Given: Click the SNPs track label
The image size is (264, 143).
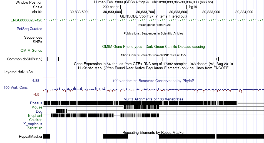Looking at the screenshot, I should click(x=38, y=42).
